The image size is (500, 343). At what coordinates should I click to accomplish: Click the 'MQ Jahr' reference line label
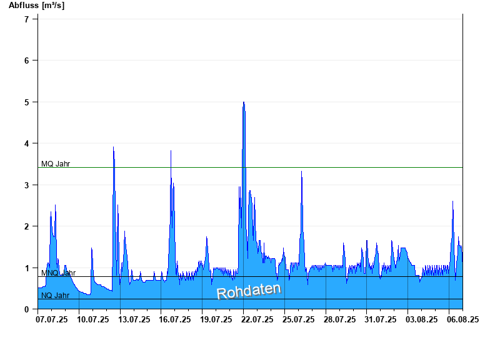(x=56, y=164)
